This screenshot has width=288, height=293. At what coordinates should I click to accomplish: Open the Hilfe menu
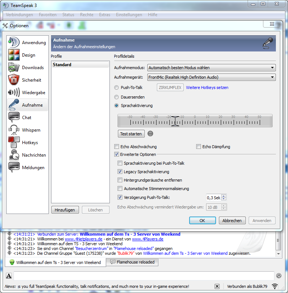click(x=152, y=15)
